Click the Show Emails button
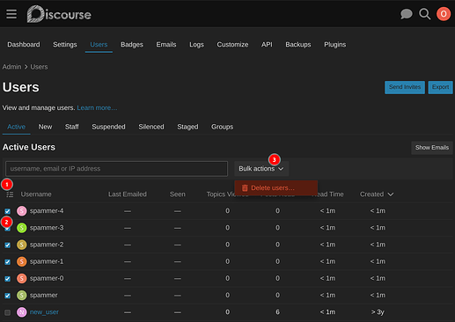Screen dimensions: 455x322 [x=432, y=148]
